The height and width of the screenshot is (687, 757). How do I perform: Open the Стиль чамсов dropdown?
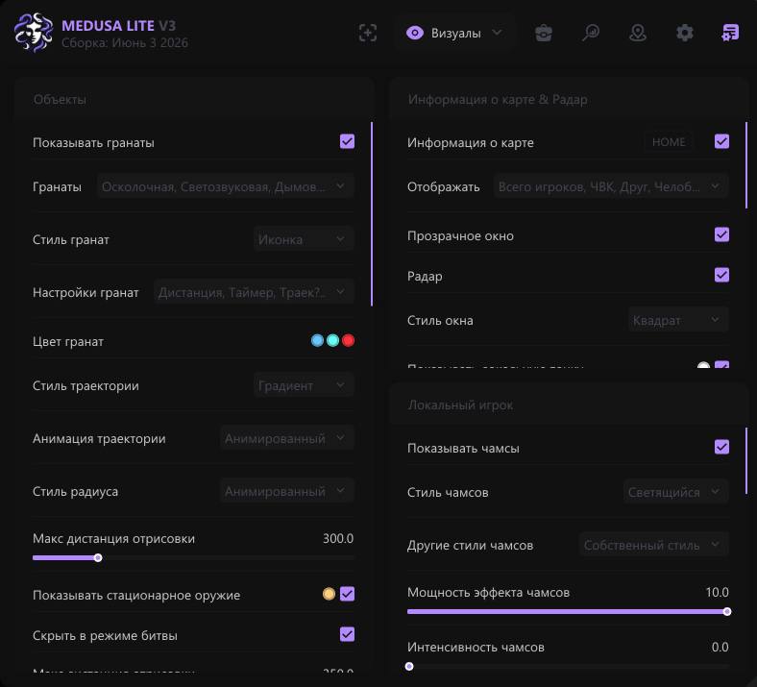click(x=676, y=492)
